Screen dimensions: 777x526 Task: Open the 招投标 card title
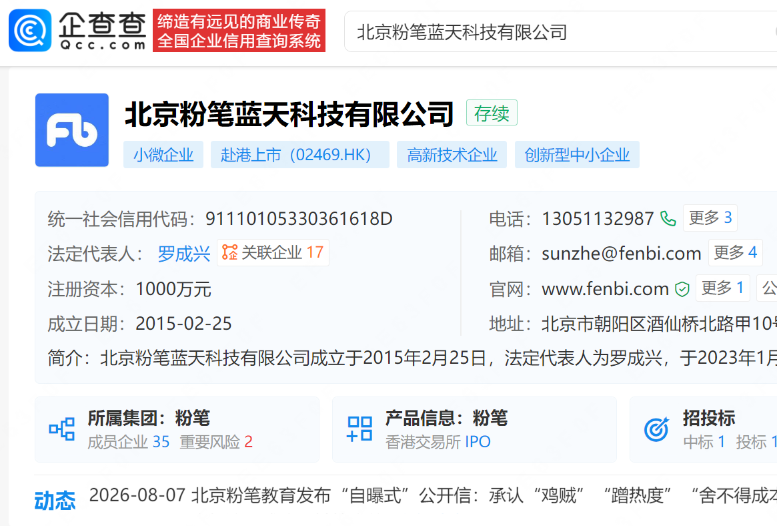pos(709,418)
